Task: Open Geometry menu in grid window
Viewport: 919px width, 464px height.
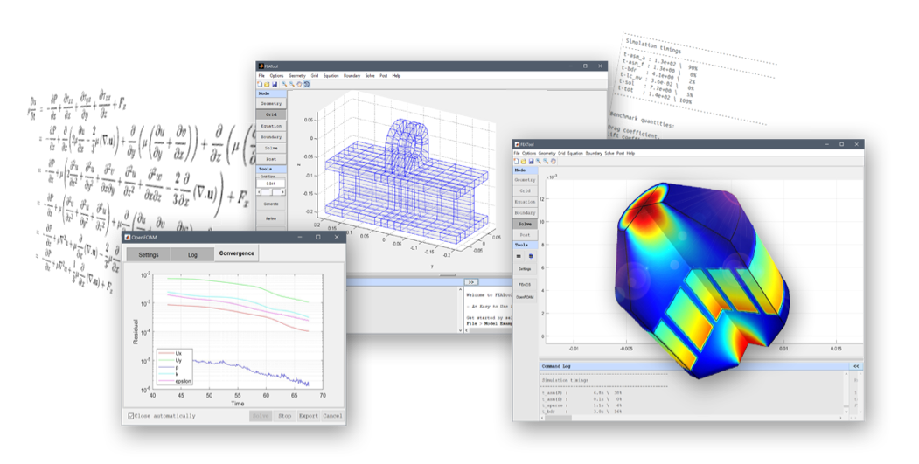Action: click(x=297, y=75)
